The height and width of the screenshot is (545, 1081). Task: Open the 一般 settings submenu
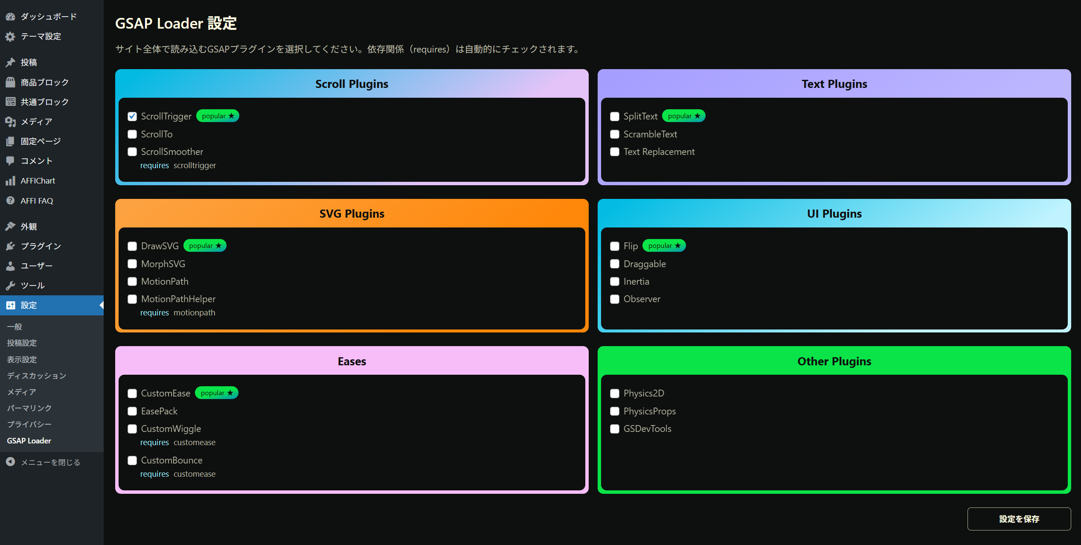click(15, 326)
